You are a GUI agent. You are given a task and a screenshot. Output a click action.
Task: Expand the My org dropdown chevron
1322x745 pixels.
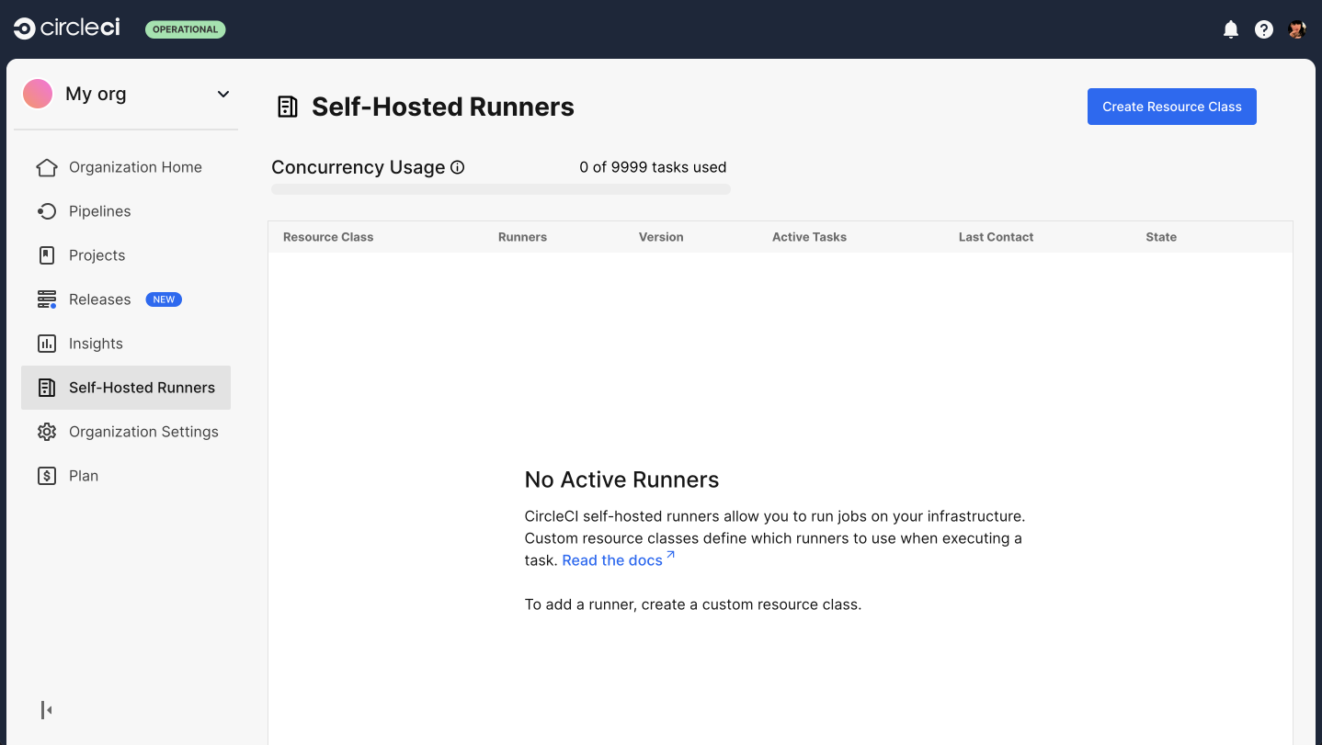click(x=223, y=94)
